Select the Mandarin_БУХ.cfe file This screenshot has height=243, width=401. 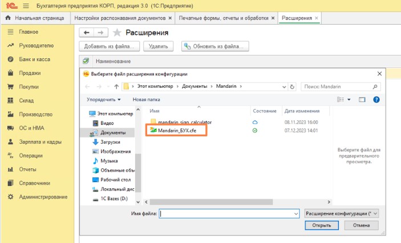click(x=177, y=131)
